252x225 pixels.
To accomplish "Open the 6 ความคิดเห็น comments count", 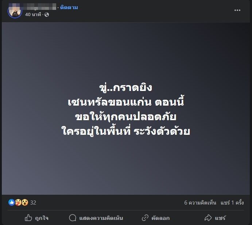I will tap(200, 203).
